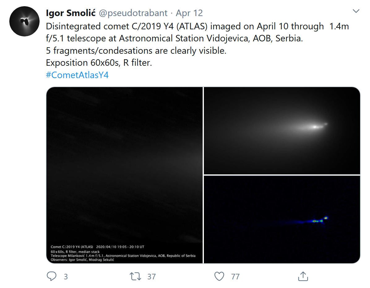Retweet this post using the retweet icon

tap(135, 276)
